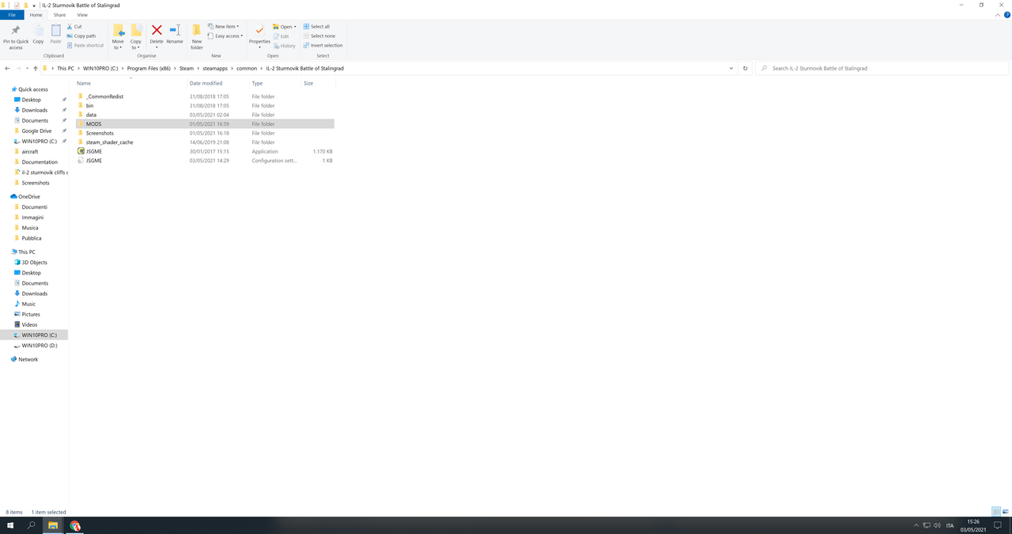Screen dimensions: 1012x534
Task: Open the Action Center notifications icon
Action: (x=999, y=525)
